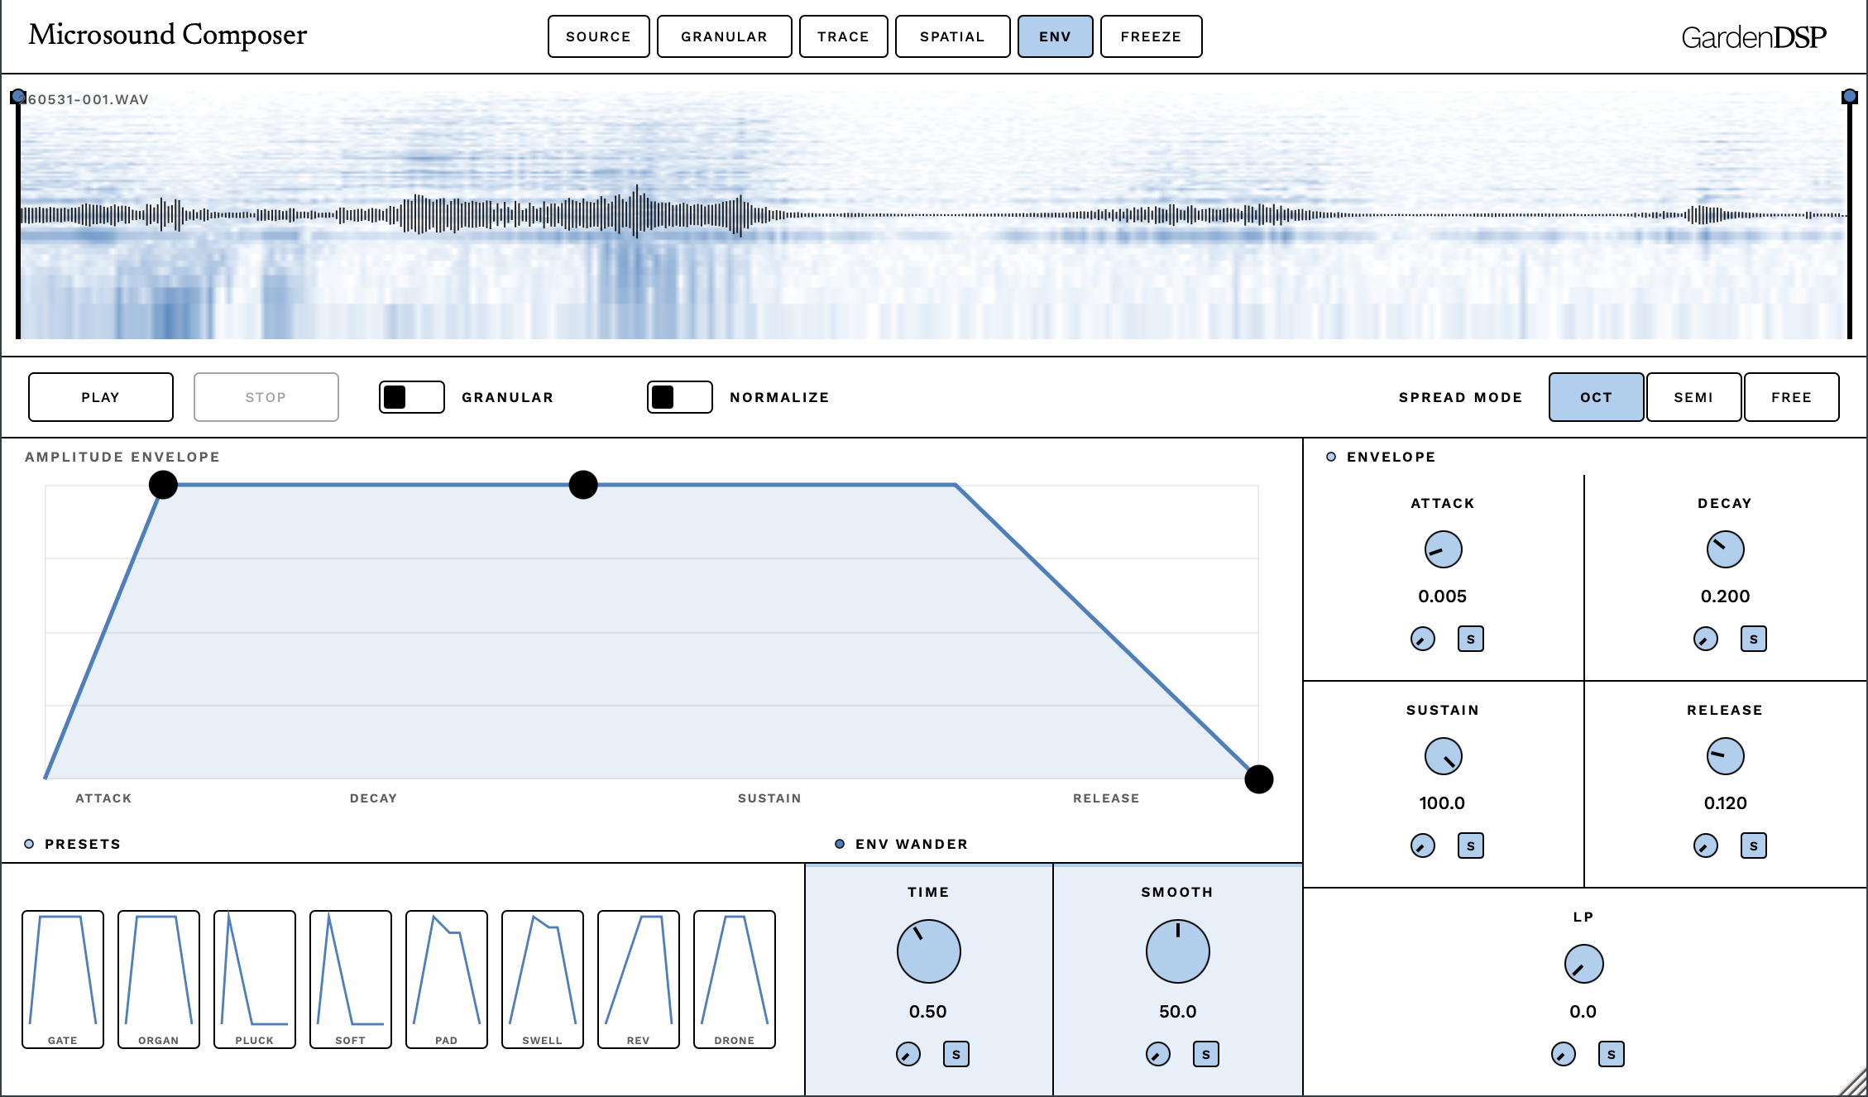
Task: Click the SUSTAIN value 100.0
Action: click(1443, 803)
